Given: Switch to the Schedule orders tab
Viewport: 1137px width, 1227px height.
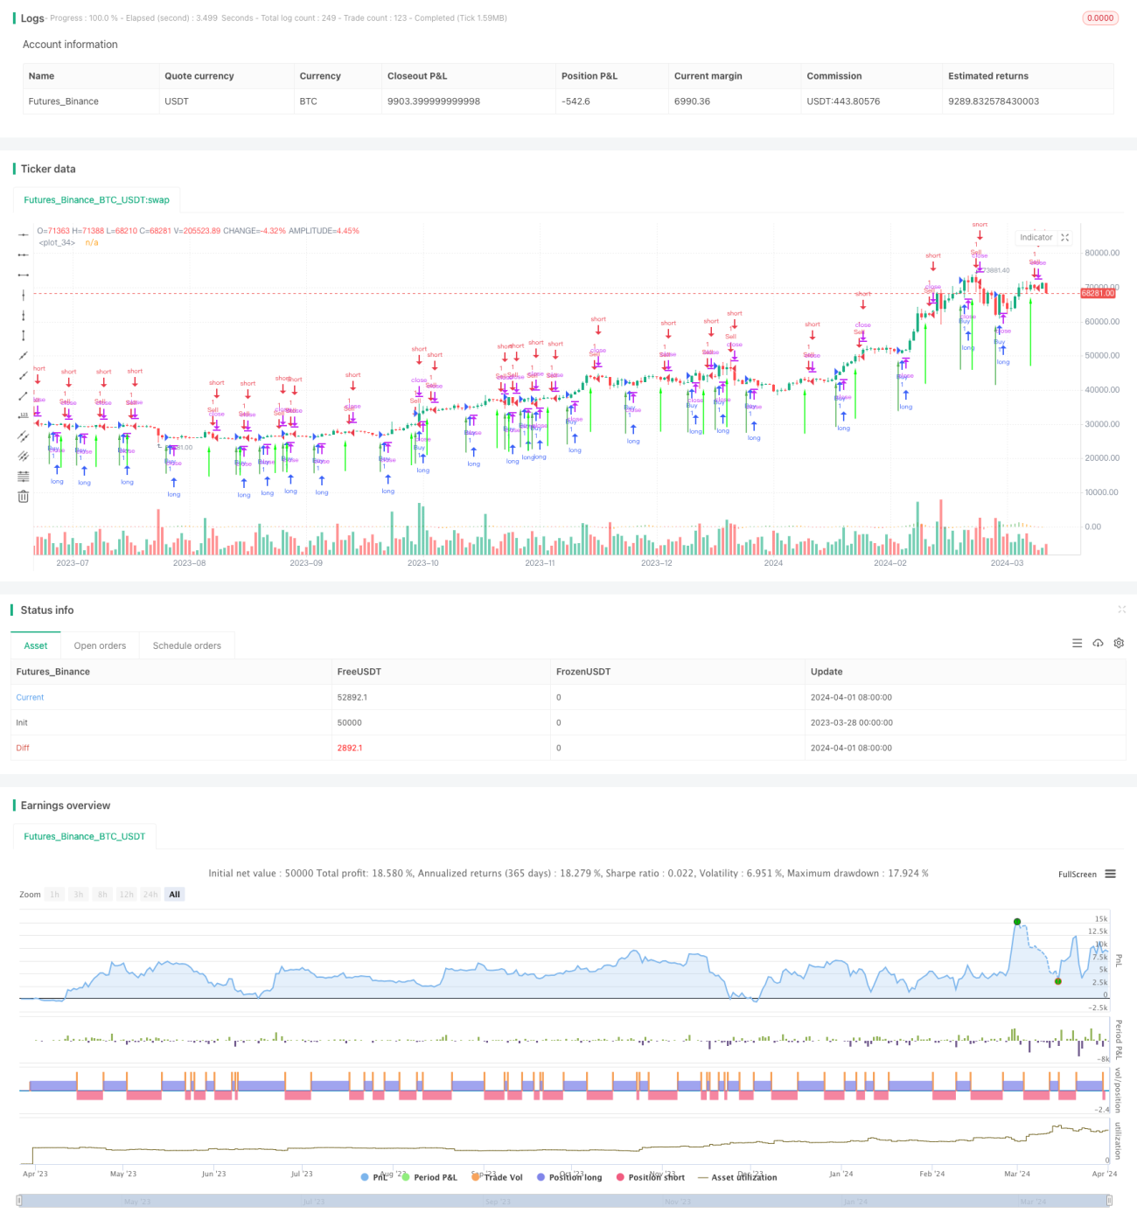Looking at the screenshot, I should tap(187, 645).
